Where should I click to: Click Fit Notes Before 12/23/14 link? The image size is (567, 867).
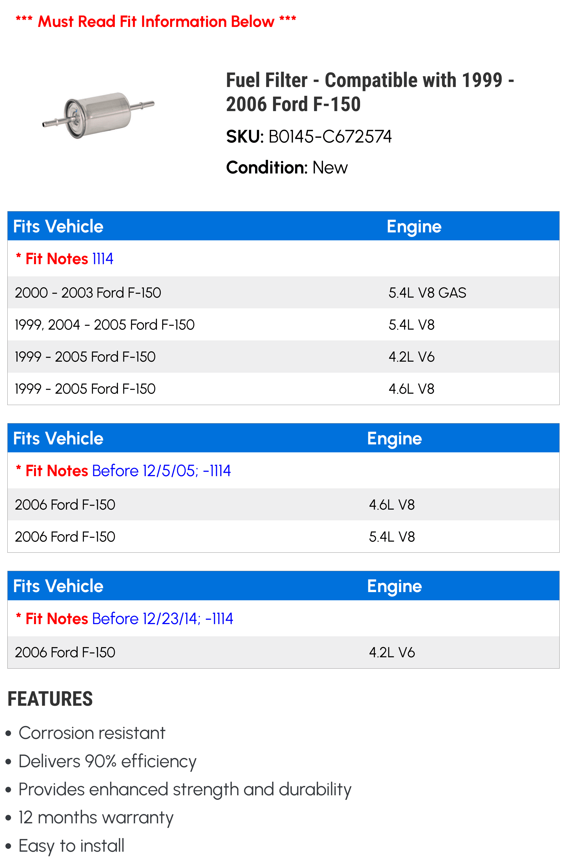tap(129, 618)
